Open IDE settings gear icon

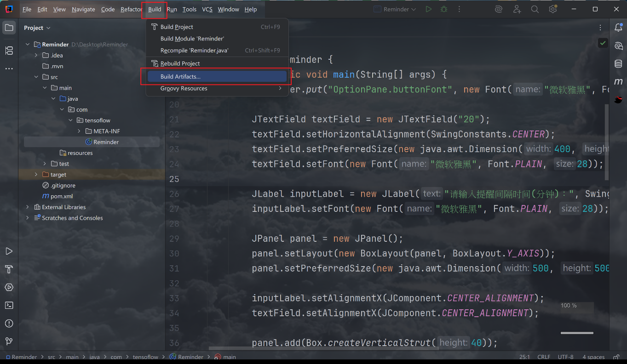click(552, 9)
